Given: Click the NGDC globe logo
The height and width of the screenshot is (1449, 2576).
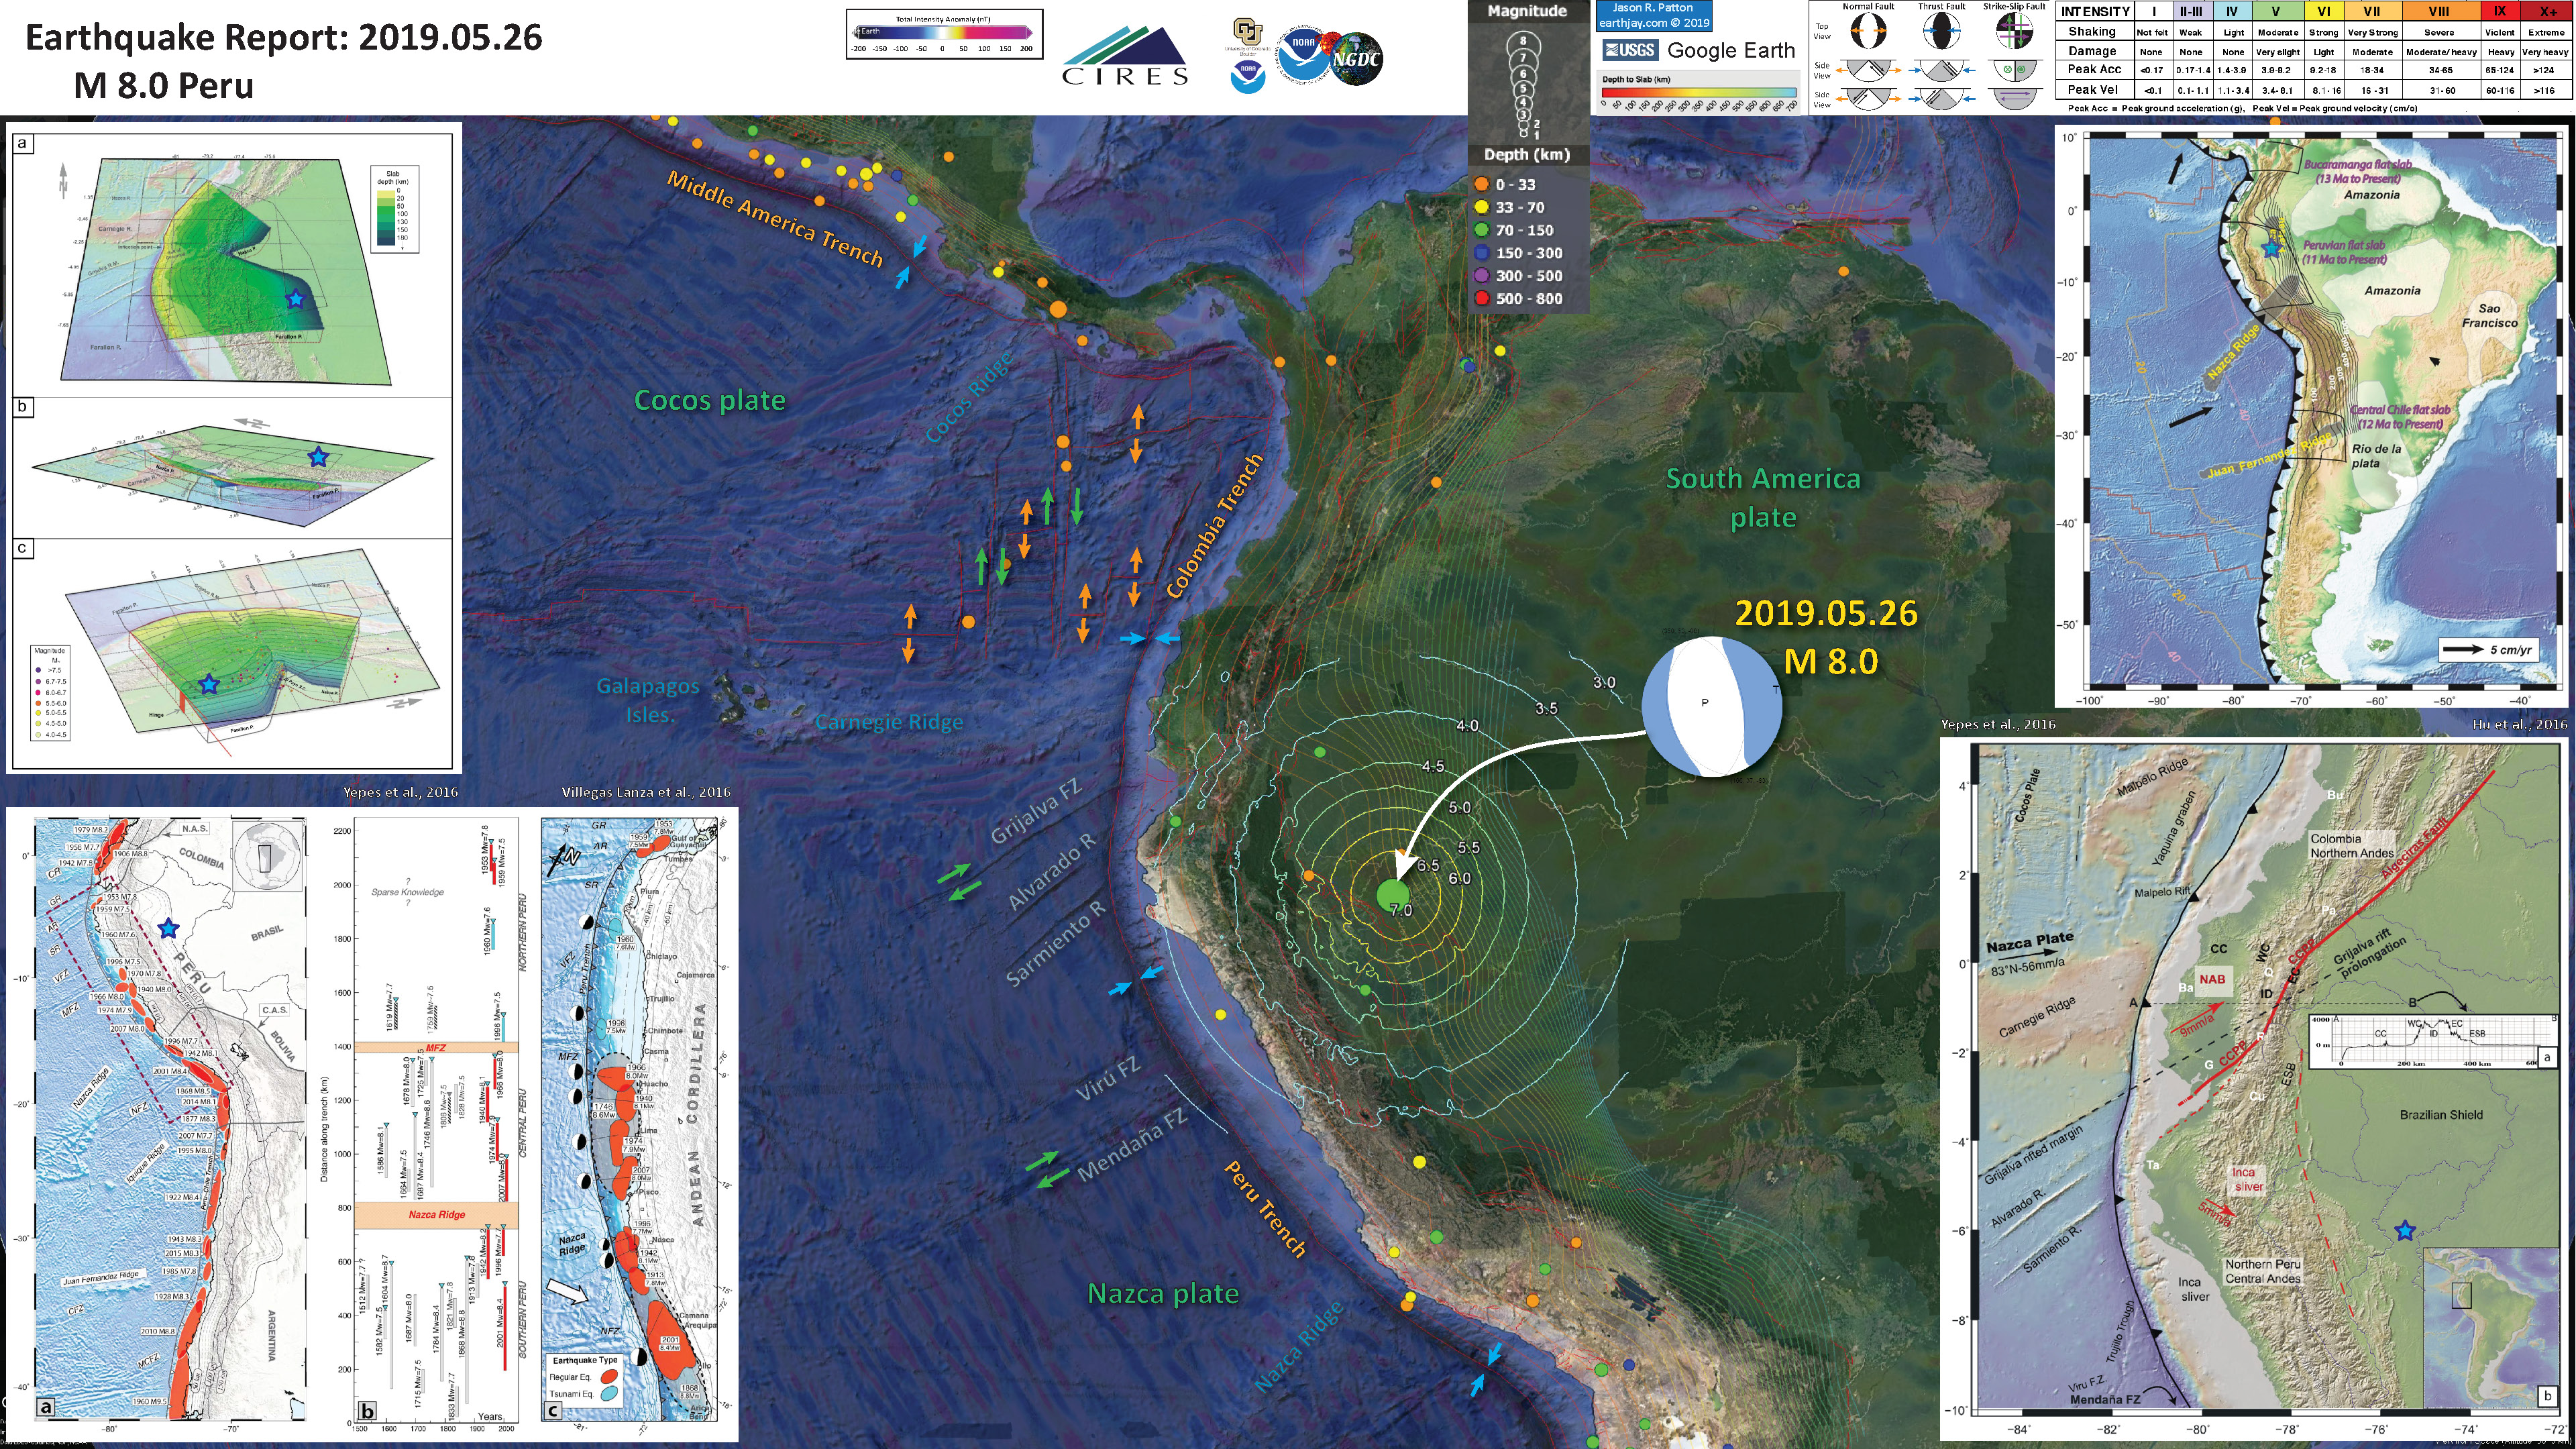Looking at the screenshot, I should [1356, 58].
